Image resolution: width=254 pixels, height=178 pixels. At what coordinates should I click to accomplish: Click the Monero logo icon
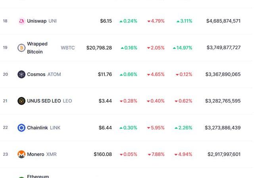coord(21,154)
